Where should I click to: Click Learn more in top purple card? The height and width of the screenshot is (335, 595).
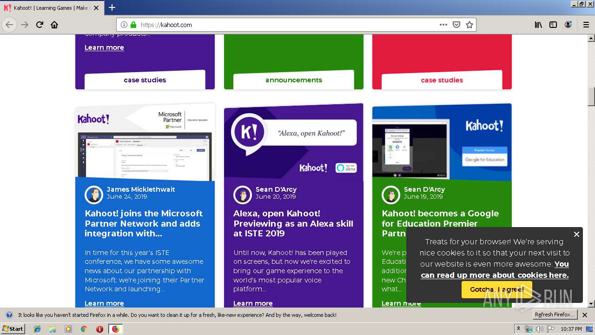pos(104,47)
